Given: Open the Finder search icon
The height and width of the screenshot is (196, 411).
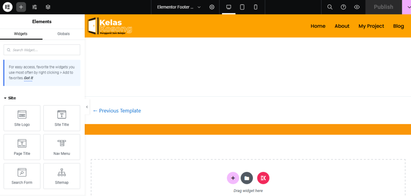Looking at the screenshot, I should tap(330, 7).
